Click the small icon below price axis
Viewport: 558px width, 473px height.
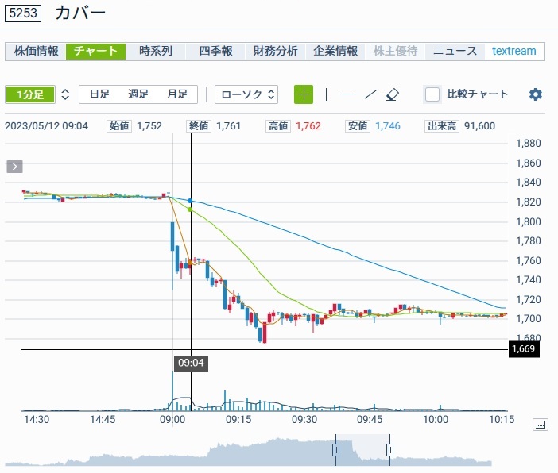[541, 425]
